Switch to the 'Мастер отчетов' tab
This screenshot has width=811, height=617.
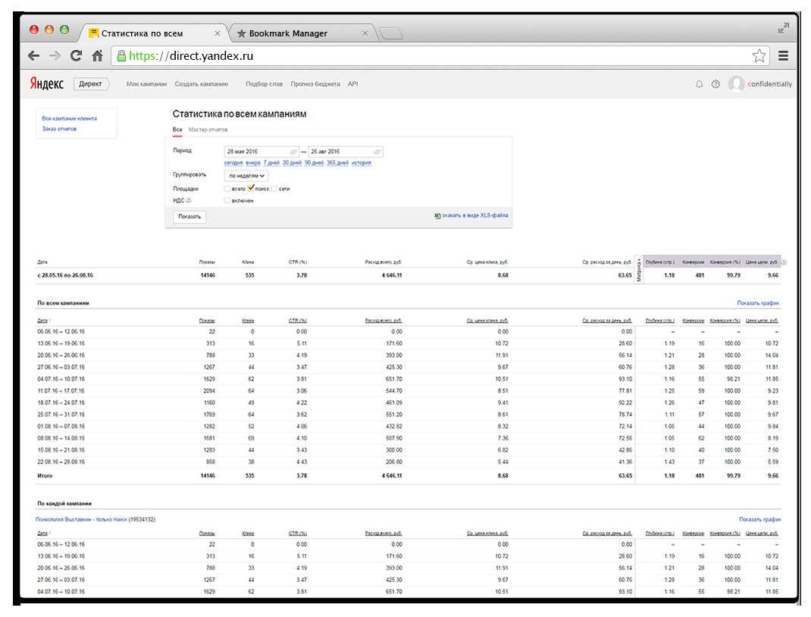coord(208,130)
